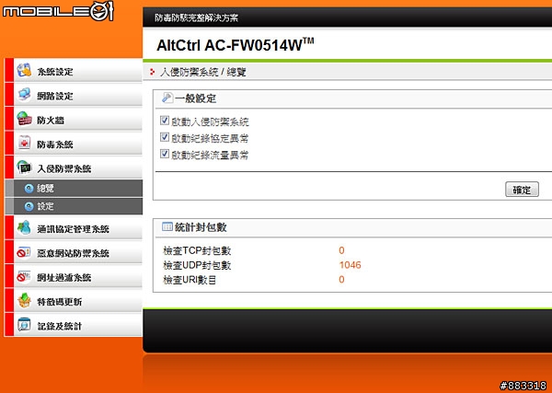
Task: Open the 防毒系統 menu
Action: point(74,144)
